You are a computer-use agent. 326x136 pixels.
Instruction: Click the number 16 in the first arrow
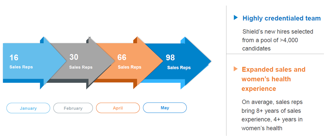14,58
